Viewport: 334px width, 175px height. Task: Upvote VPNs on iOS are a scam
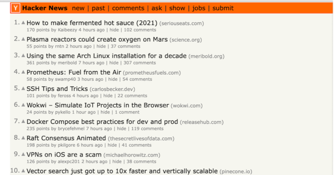coord(23,154)
